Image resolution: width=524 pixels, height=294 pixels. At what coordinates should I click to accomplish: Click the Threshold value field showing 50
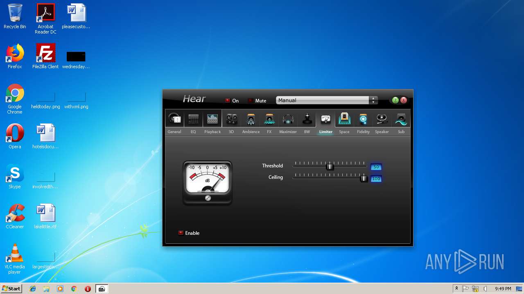click(x=376, y=167)
